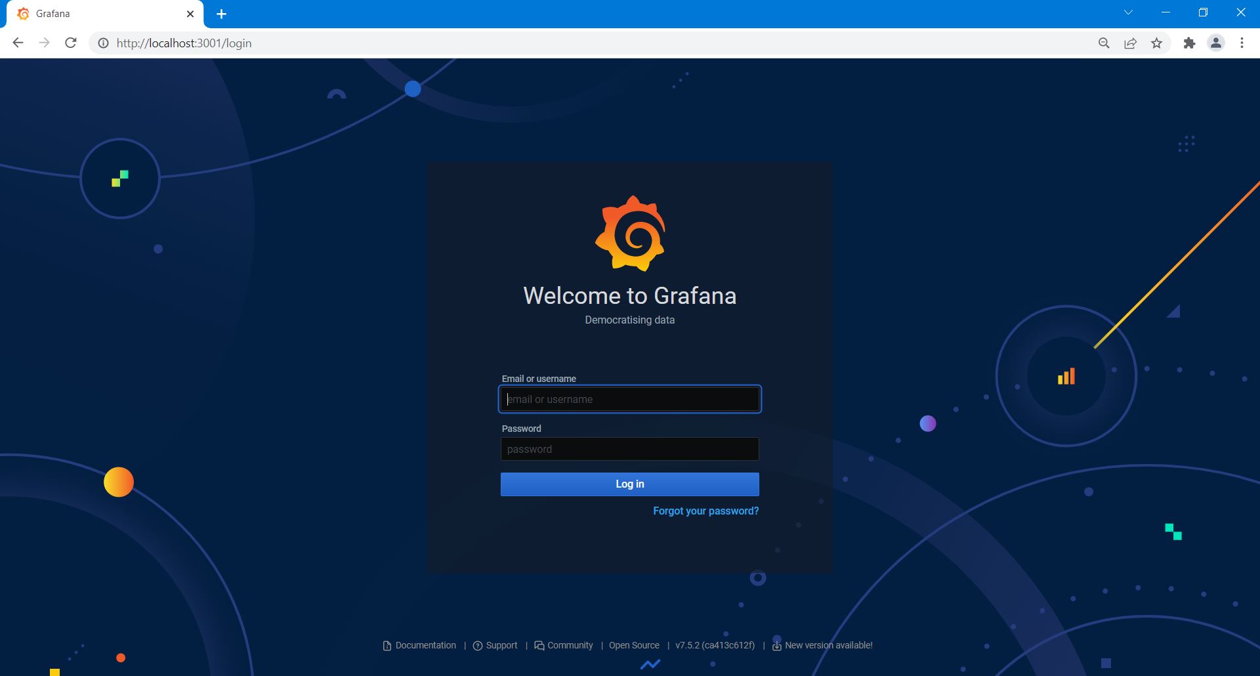The width and height of the screenshot is (1260, 676).
Task: Select the Grafana browser tab
Action: point(98,14)
